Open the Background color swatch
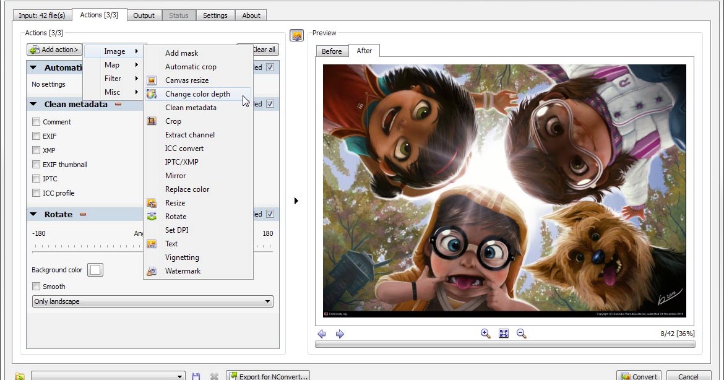724x380 pixels. point(95,270)
